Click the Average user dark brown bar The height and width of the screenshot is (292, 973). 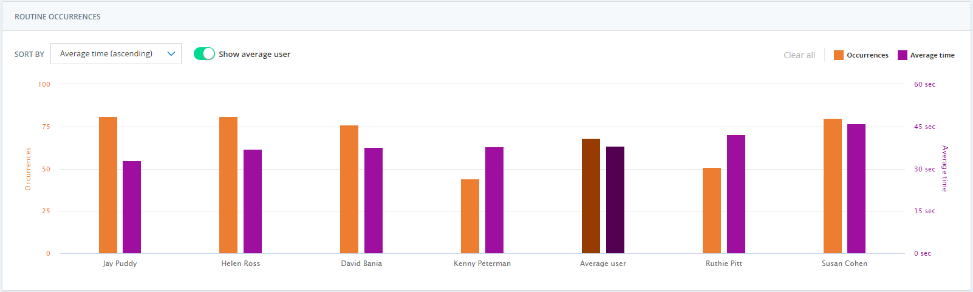(x=591, y=196)
